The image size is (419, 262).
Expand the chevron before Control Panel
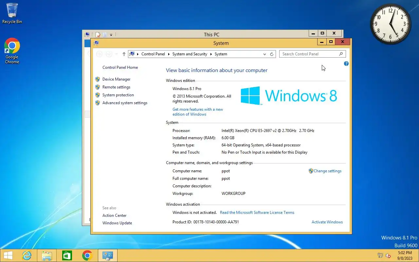(138, 54)
